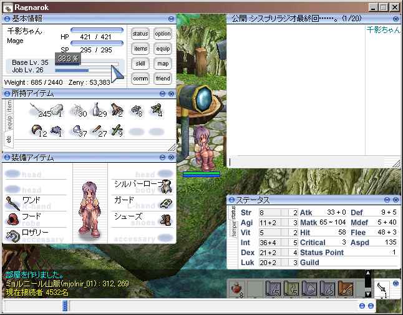The image size is (403, 315).
Task: Click the option button
Action: [163, 34]
